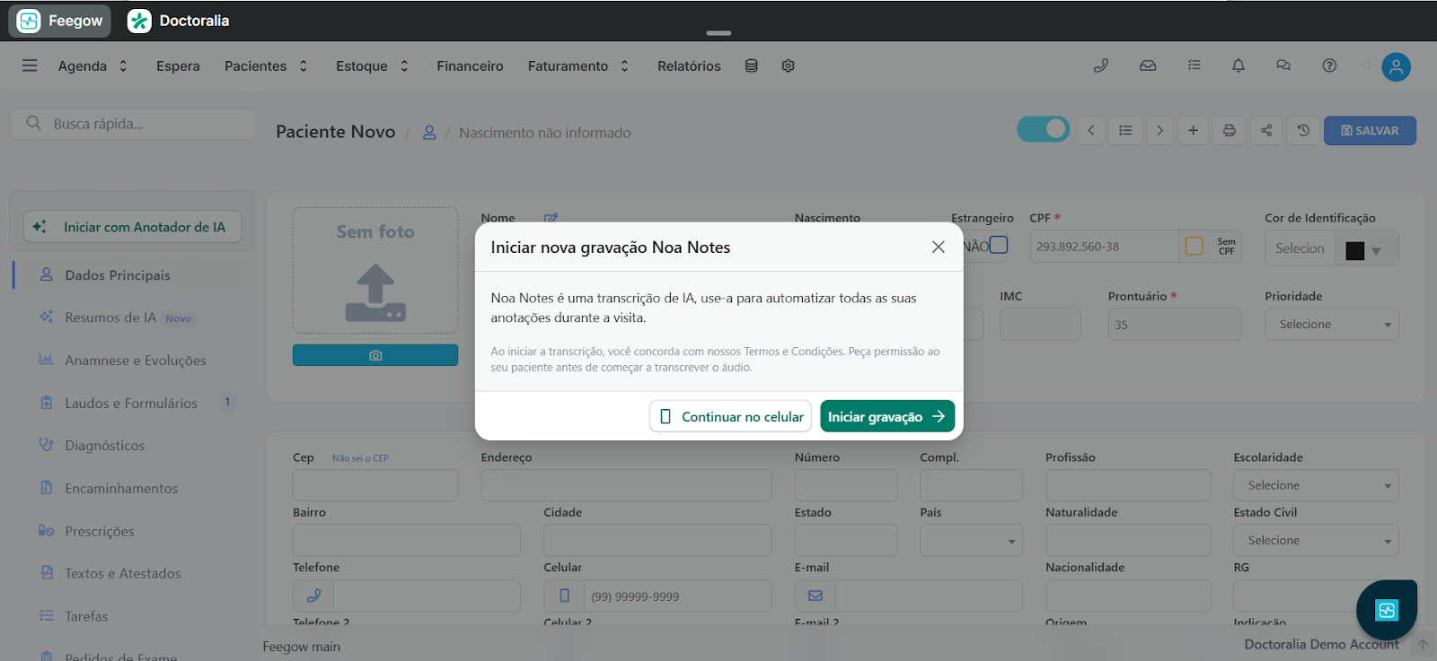The image size is (1437, 661).
Task: Click the SALVAR button
Action: [x=1370, y=130]
